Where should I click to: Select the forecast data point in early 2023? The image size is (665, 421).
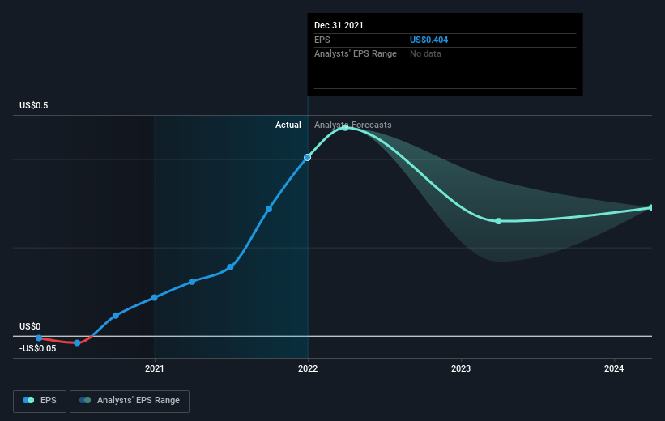coord(498,221)
